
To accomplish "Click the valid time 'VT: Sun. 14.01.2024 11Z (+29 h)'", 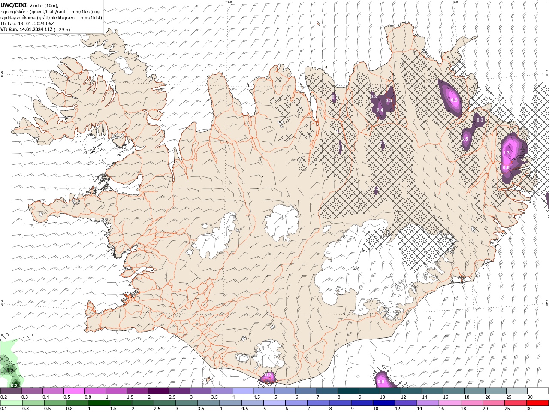I will tap(35, 30).
